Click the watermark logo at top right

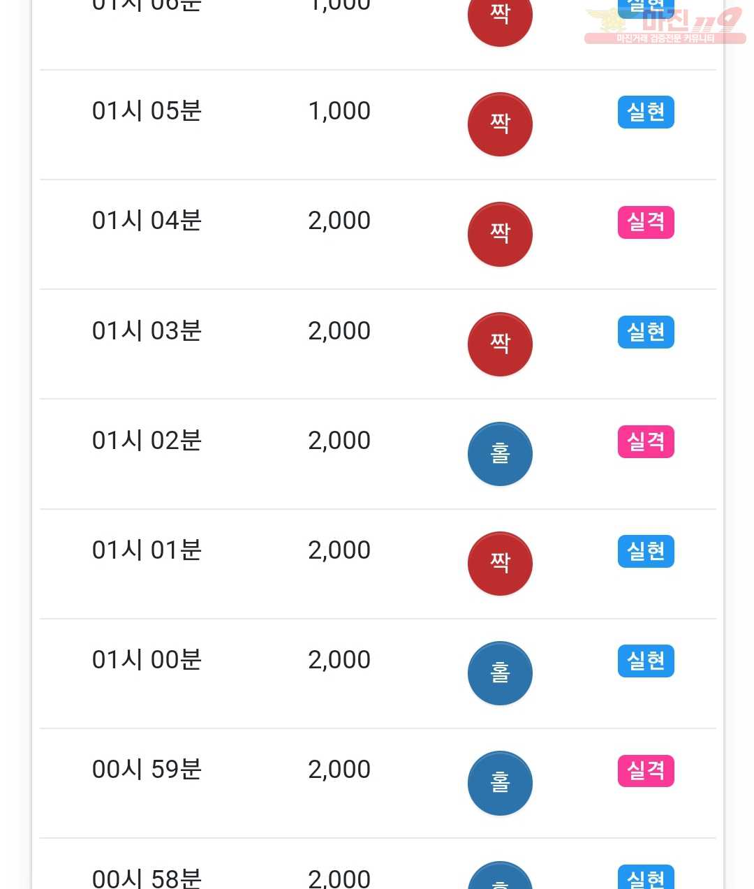tap(664, 26)
